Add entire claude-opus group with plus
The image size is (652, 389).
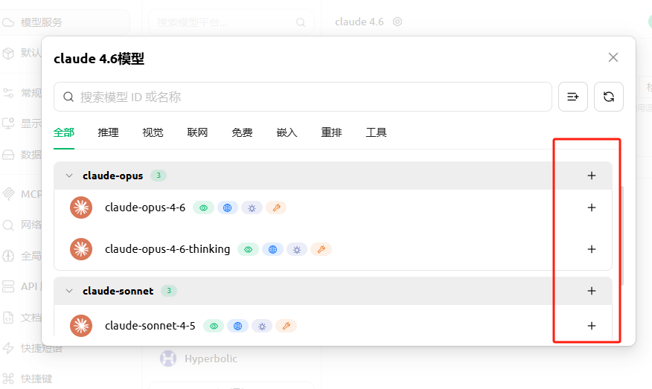[591, 176]
